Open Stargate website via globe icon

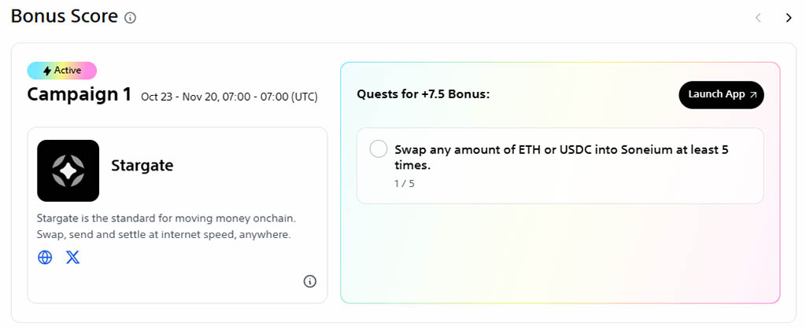click(46, 257)
